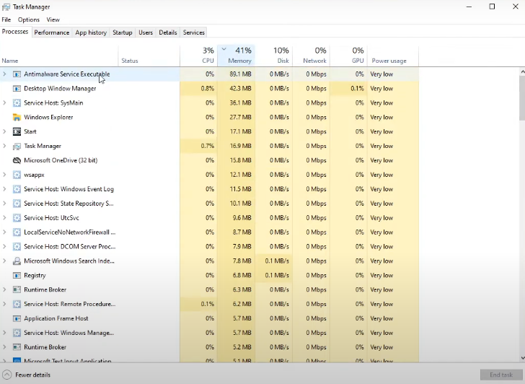This screenshot has width=525, height=384.
Task: Click the Windows Explorer folder icon
Action: (17, 117)
